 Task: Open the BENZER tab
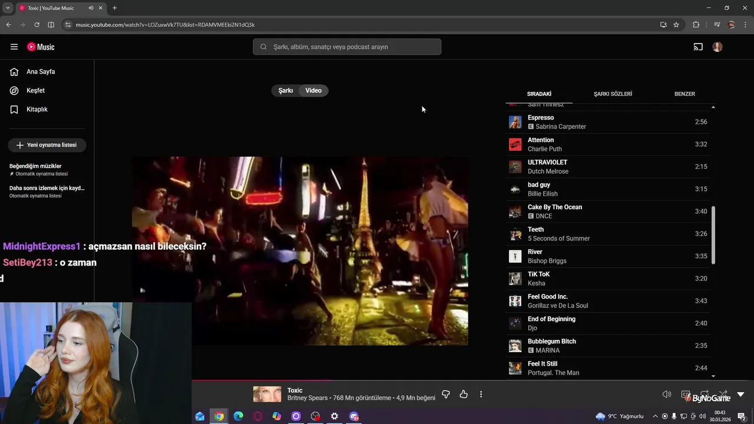[x=684, y=94]
